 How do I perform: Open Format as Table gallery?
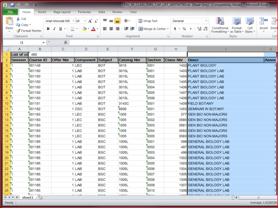[x=237, y=25]
